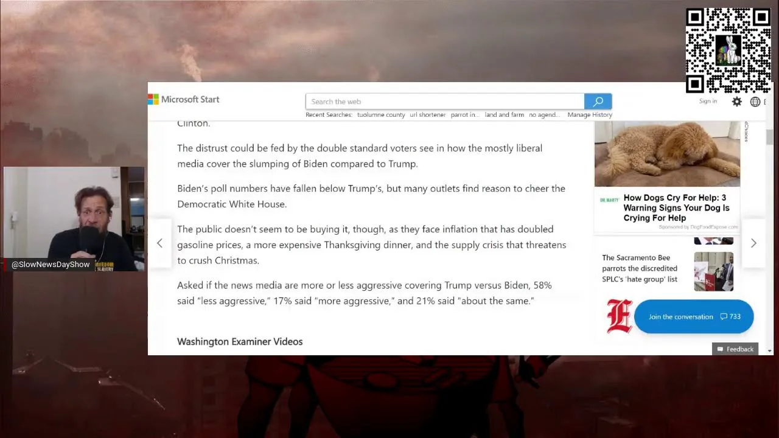Click the vertical scrollbar thumb
779x438 pixels.
tap(770, 137)
